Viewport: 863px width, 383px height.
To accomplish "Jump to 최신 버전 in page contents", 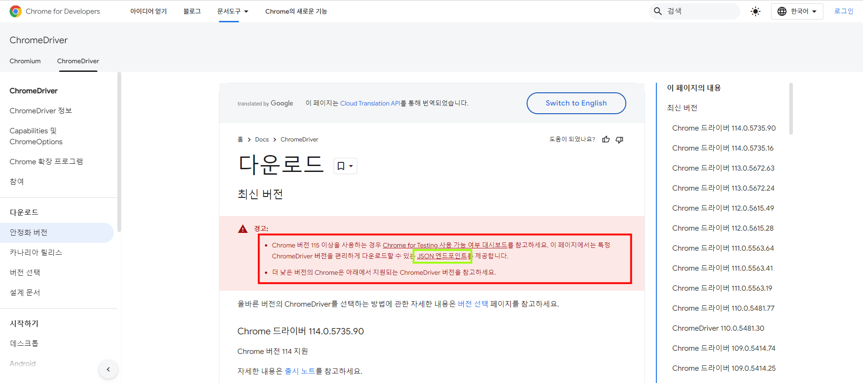I will tap(682, 108).
